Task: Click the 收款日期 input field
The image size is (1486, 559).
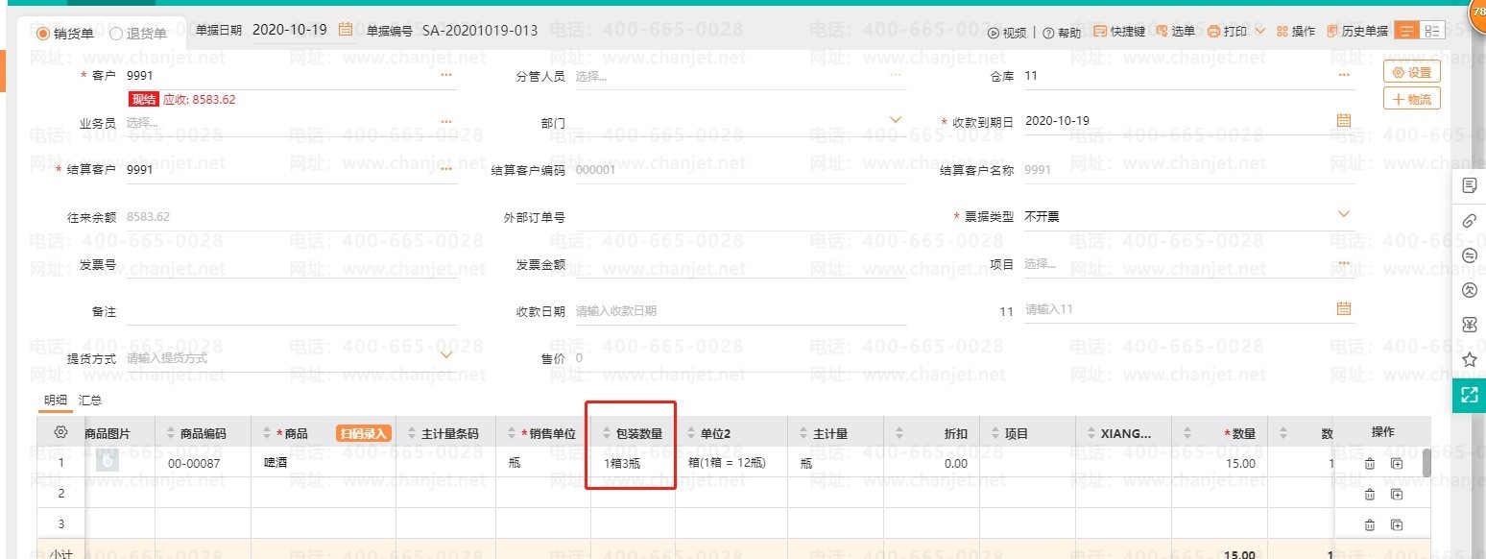Action: pyautogui.click(x=740, y=311)
